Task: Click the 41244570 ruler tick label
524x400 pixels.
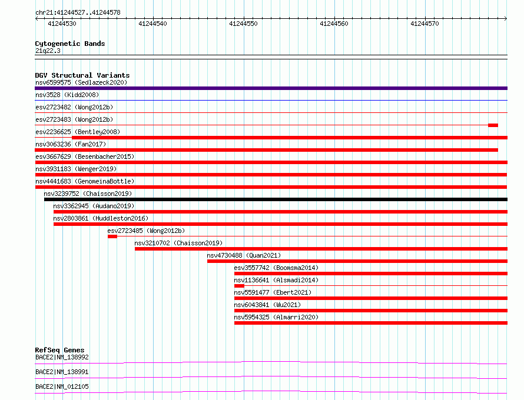Action: (x=424, y=24)
